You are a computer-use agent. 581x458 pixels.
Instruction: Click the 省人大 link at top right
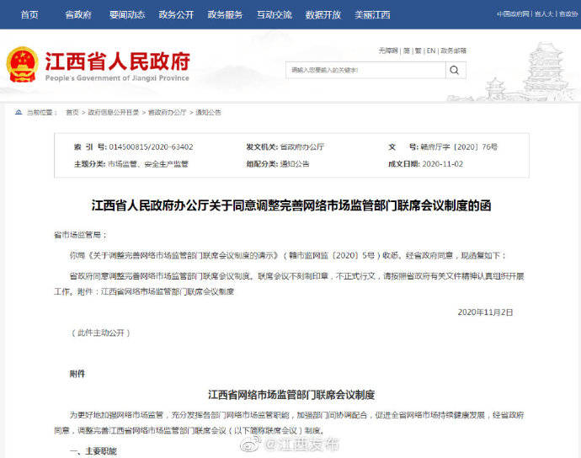[544, 14]
